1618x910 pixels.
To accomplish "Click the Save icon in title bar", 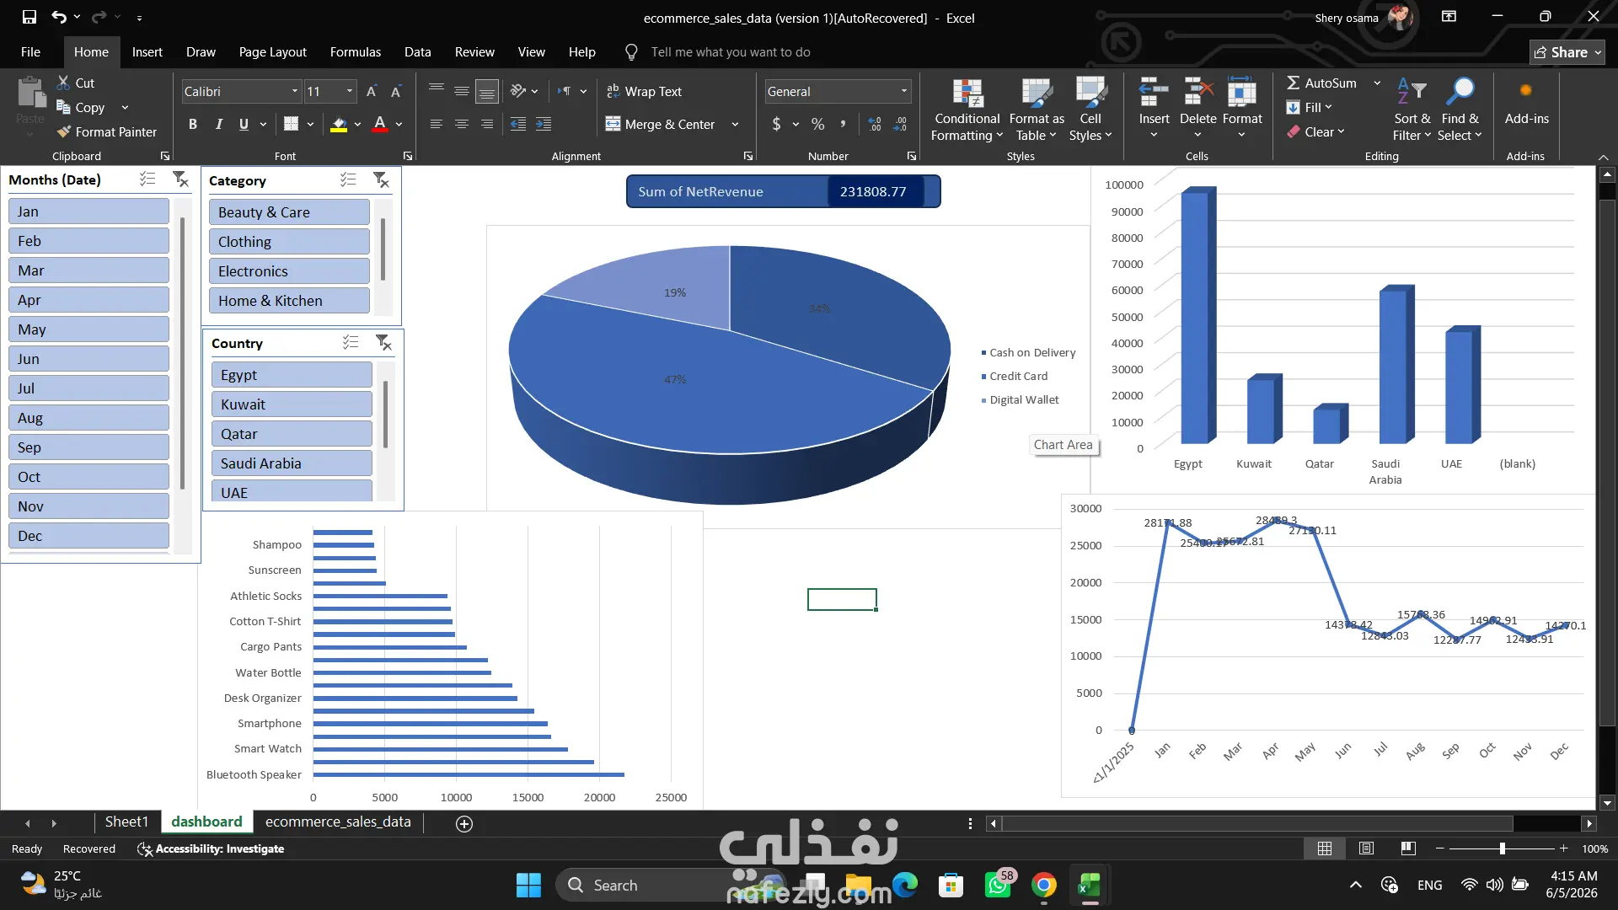I will tap(29, 17).
